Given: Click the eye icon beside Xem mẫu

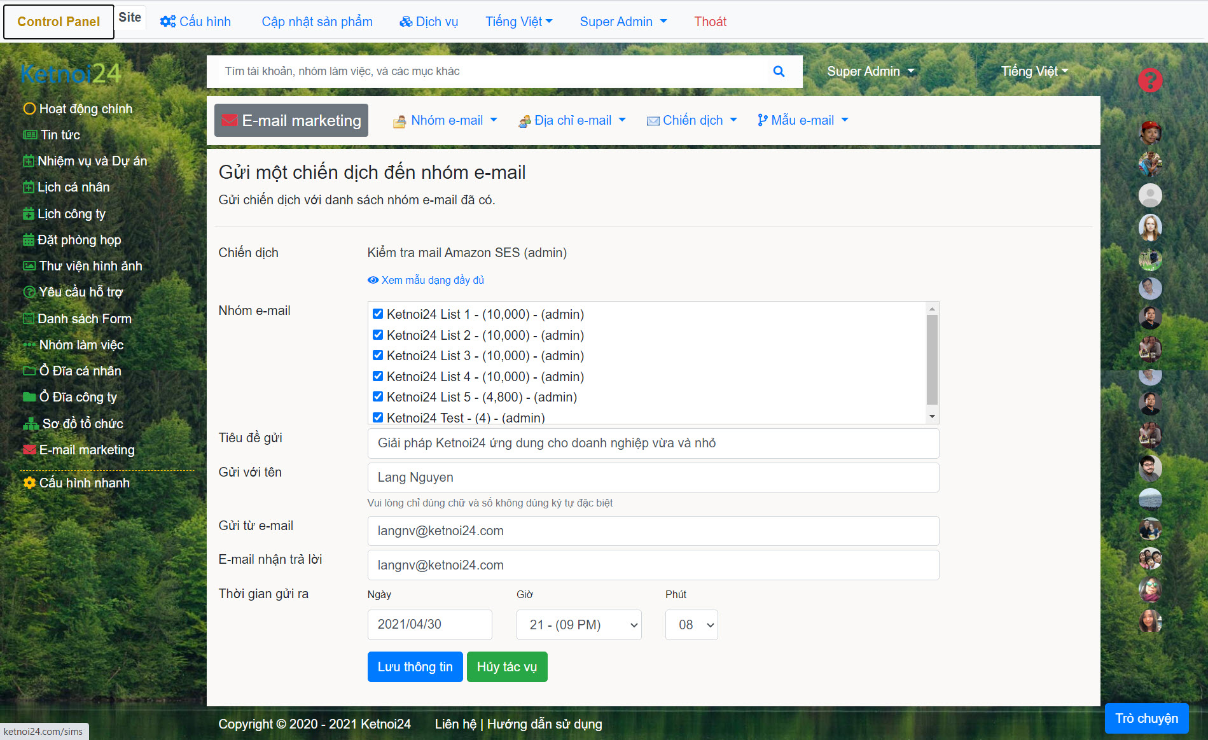Looking at the screenshot, I should [373, 280].
